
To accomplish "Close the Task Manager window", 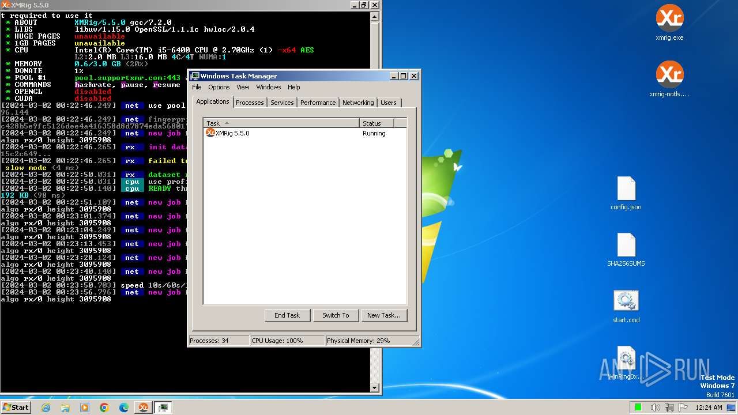I will click(x=414, y=76).
